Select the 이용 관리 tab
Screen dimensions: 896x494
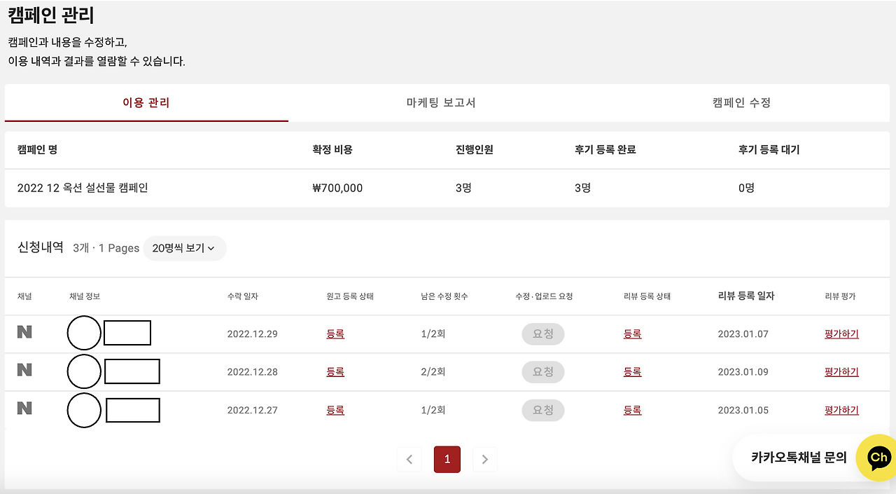pyautogui.click(x=146, y=103)
